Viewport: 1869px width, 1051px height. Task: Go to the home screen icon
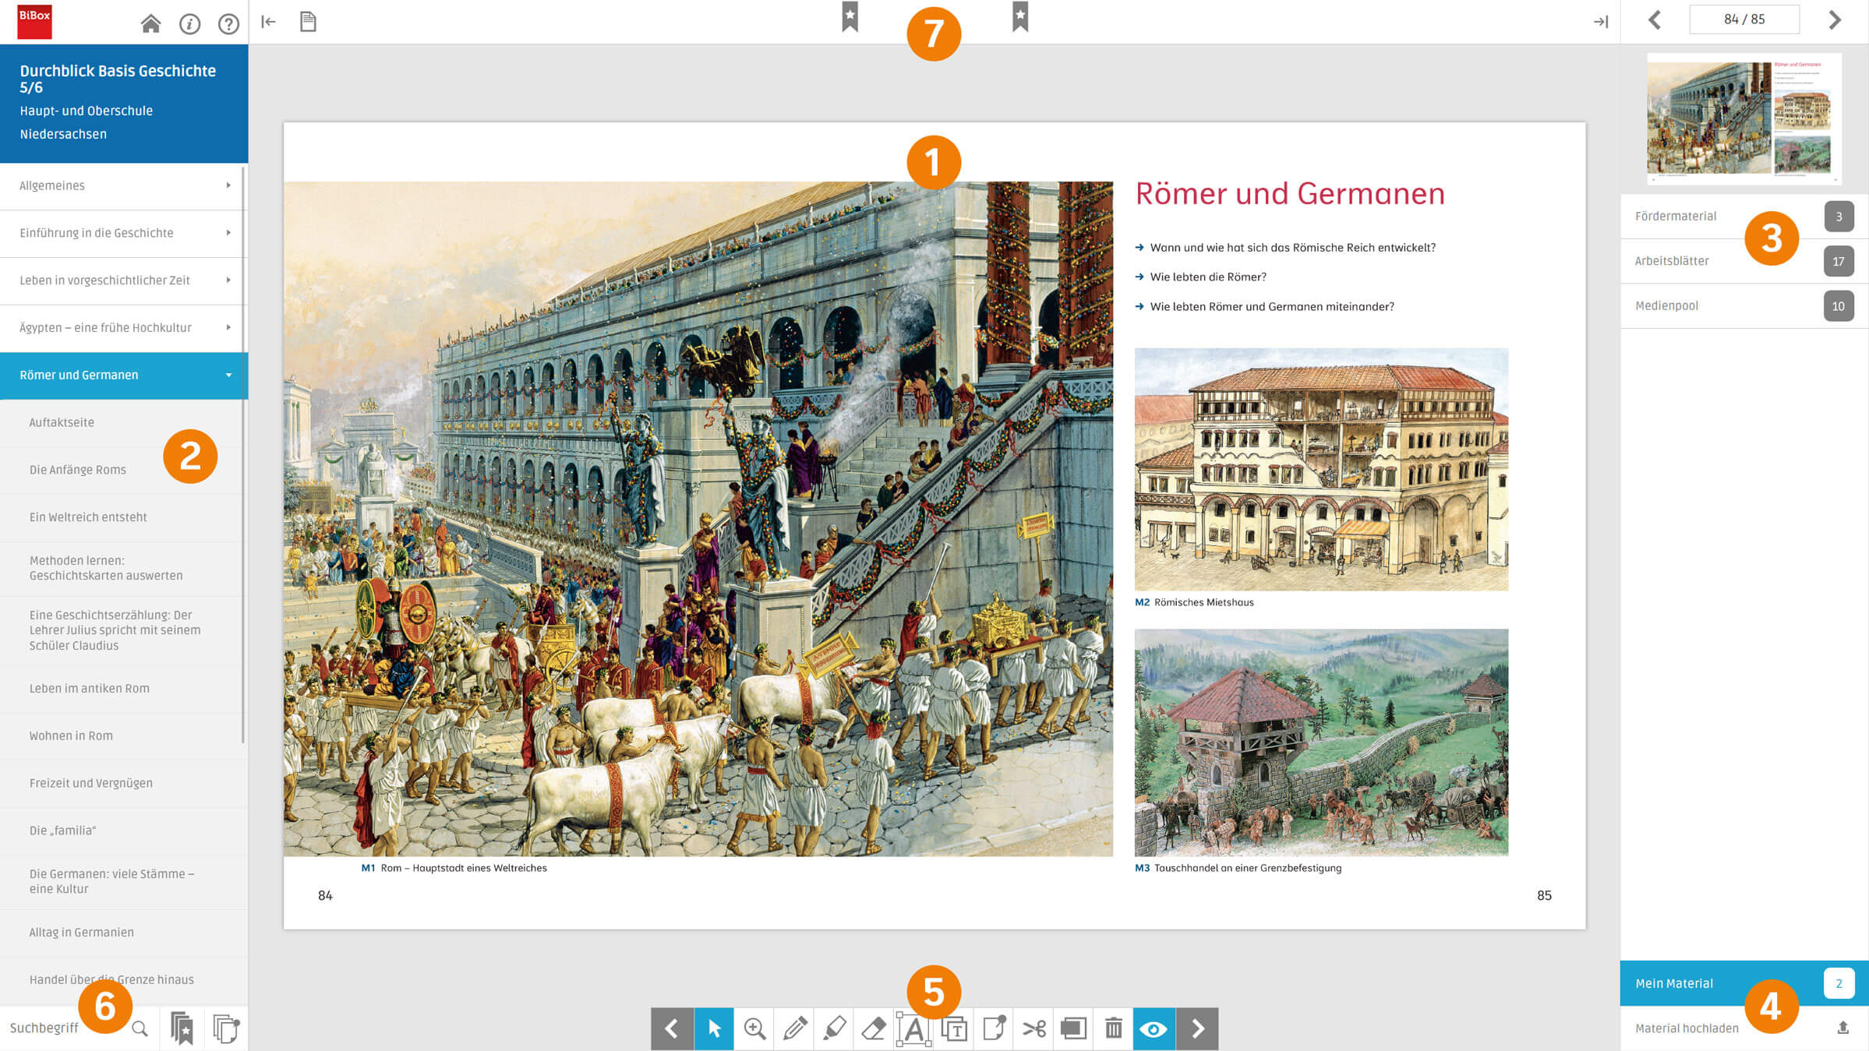pos(150,23)
